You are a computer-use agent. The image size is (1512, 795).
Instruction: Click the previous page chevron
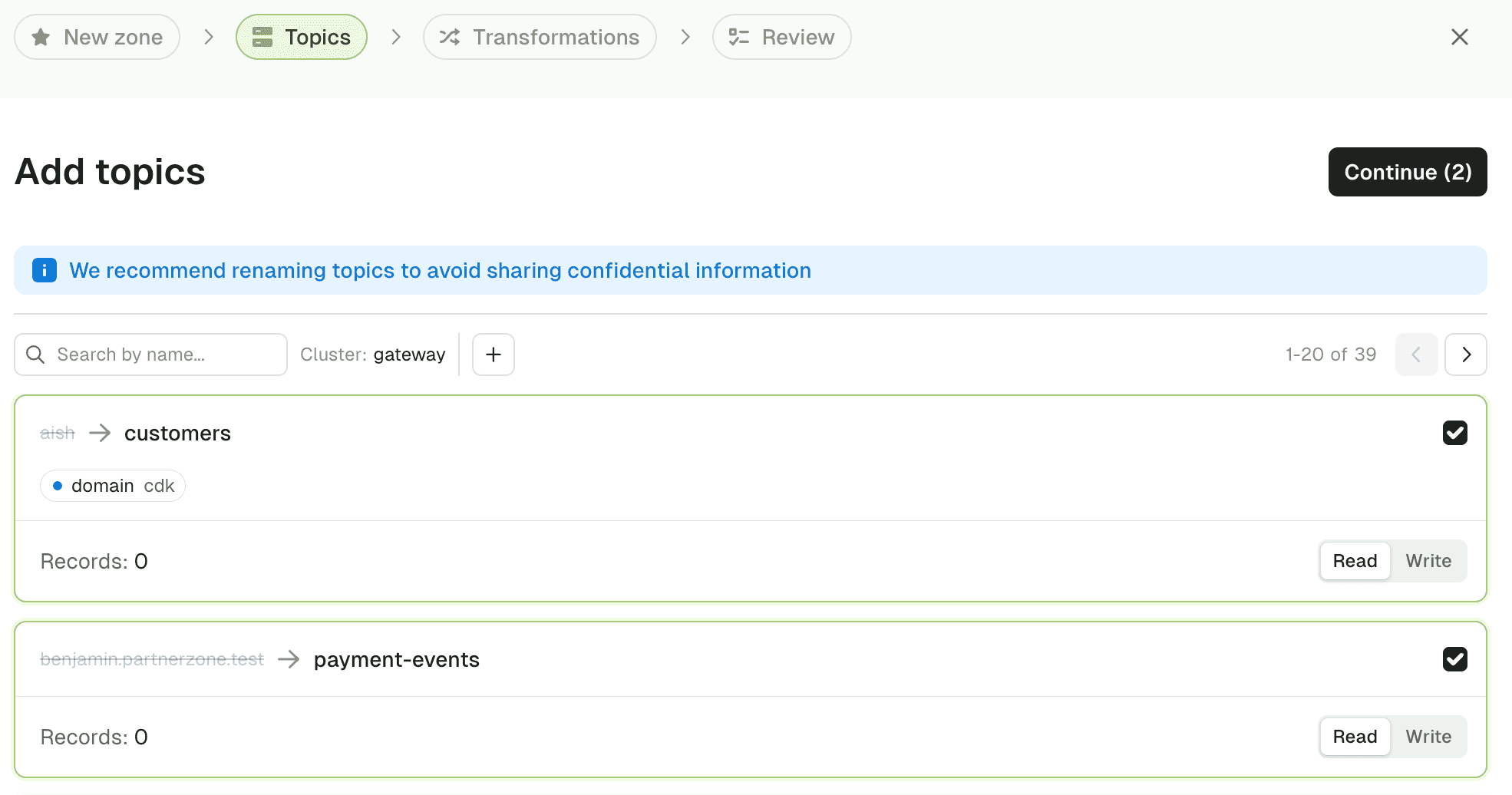point(1416,354)
